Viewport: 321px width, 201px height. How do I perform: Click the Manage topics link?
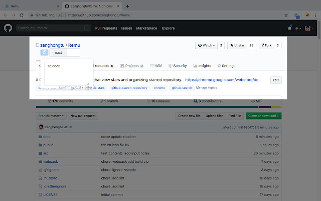click(x=206, y=87)
